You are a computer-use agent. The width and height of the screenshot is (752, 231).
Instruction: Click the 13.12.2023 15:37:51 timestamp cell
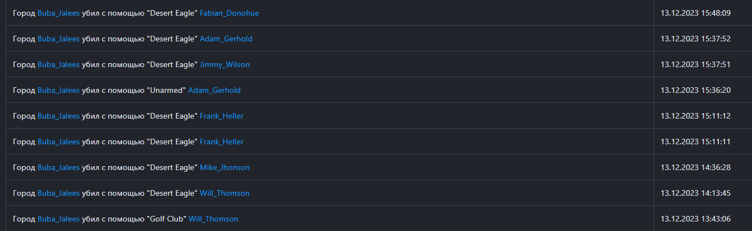coord(695,64)
